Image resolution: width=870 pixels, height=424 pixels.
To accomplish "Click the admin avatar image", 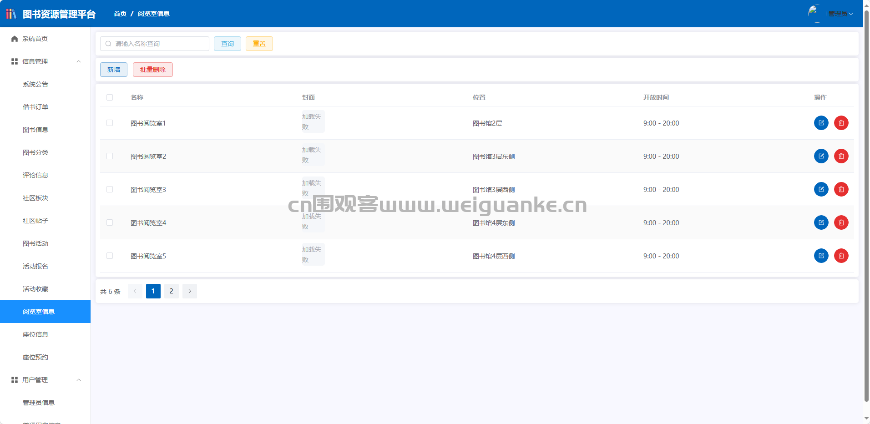I will pyautogui.click(x=816, y=14).
